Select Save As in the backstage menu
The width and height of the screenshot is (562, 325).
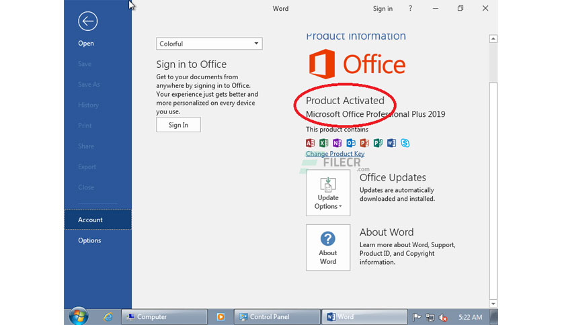point(89,85)
